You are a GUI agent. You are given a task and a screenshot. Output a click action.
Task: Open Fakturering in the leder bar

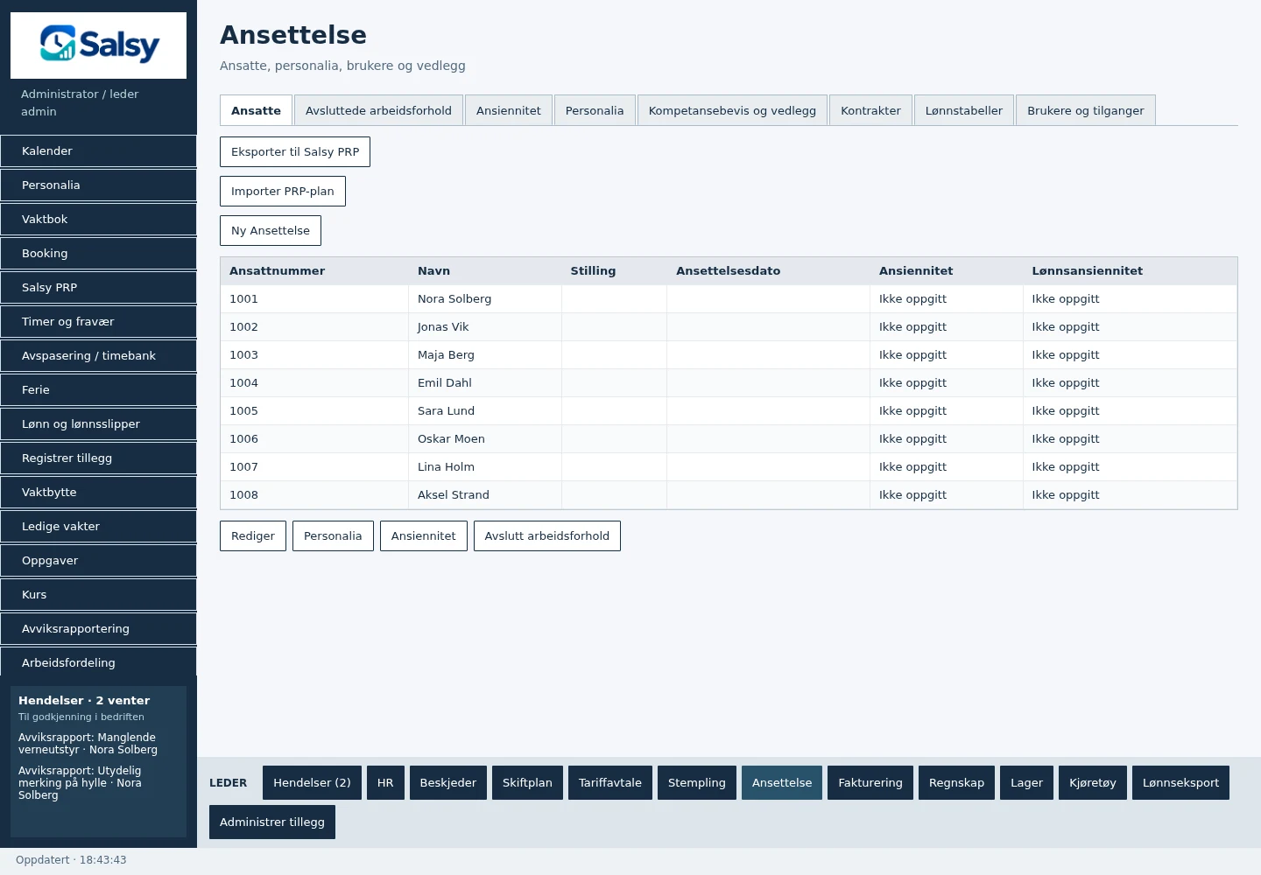(x=870, y=782)
